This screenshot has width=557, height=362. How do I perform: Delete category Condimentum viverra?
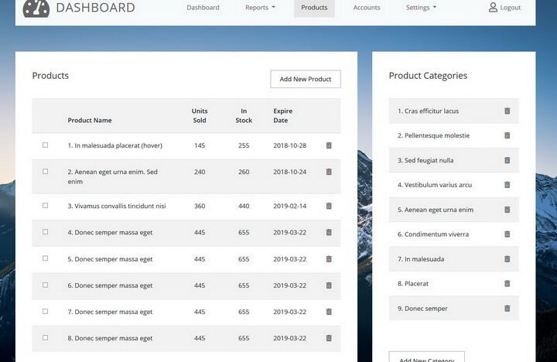coord(507,234)
